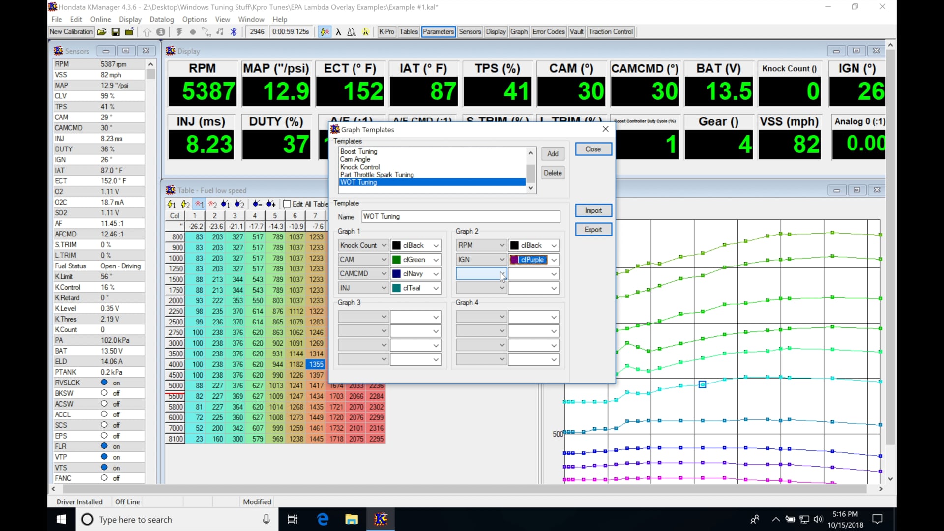Click the Add button to create template
Viewport: 944px width, 531px height.
tap(553, 153)
